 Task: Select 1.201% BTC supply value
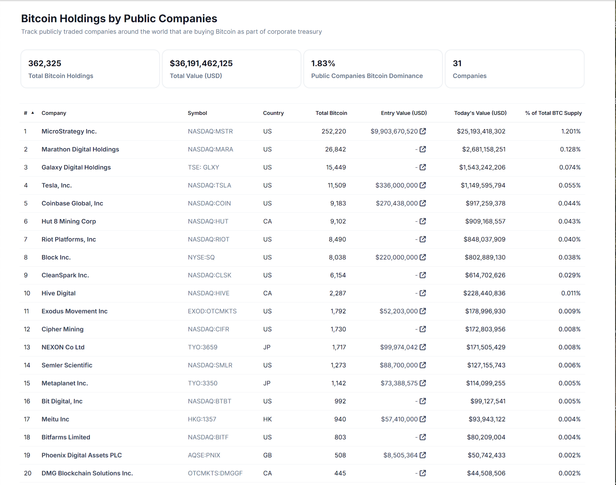(x=571, y=131)
